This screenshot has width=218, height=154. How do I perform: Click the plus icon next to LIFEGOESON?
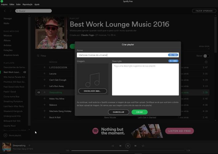point(45,67)
